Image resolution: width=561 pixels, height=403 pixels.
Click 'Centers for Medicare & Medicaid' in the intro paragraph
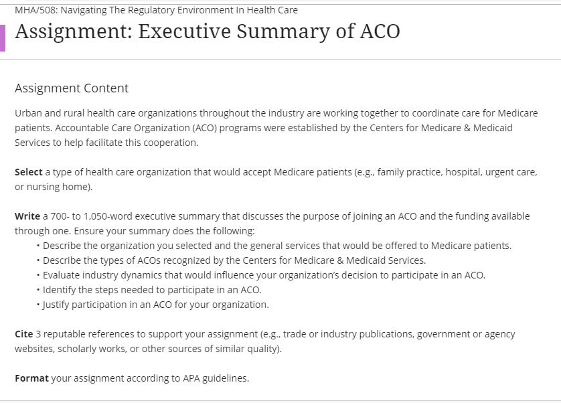440,128
